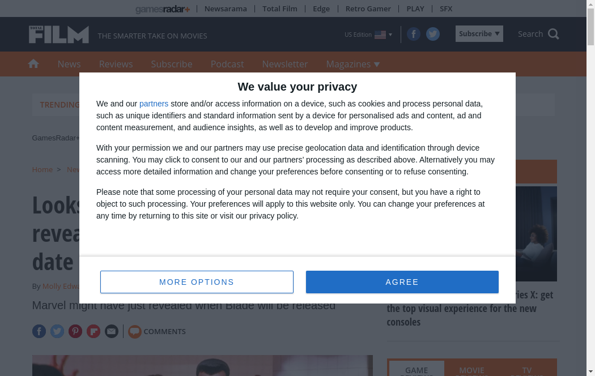Follow the partners link
The height and width of the screenshot is (376, 595).
coord(154,104)
